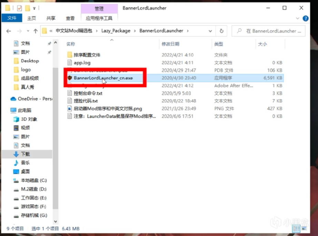
Task: Click BannerLordLauncher breadcrumb in address bar
Action: [x=161, y=31]
